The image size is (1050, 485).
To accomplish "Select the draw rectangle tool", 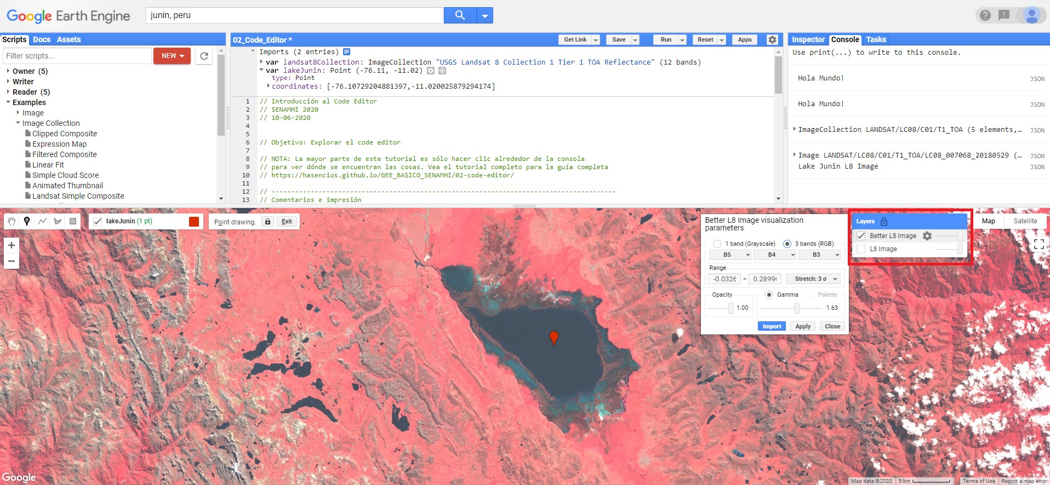I will tap(73, 221).
